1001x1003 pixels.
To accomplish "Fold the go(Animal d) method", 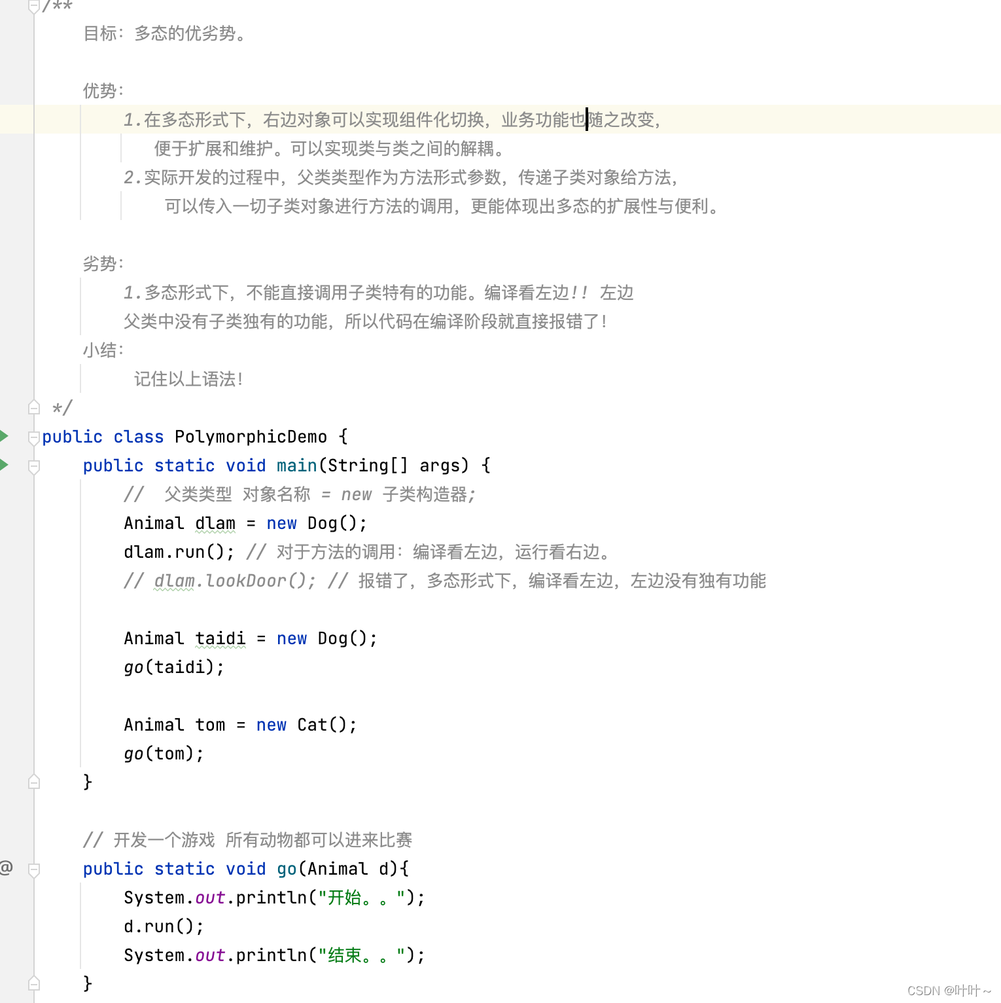I will (x=34, y=869).
